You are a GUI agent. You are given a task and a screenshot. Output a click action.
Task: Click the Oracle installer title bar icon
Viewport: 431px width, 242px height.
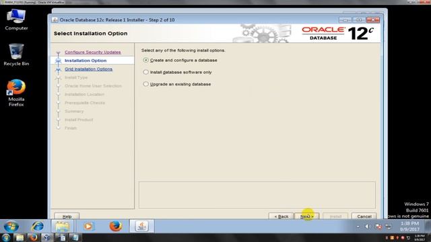point(55,20)
